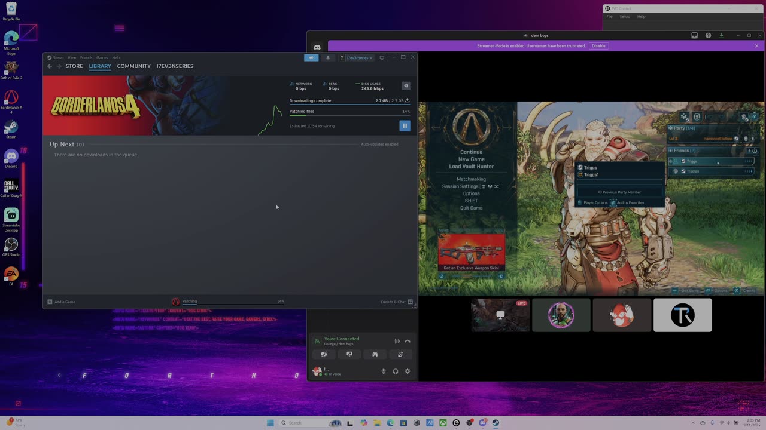Open Discord user settings gear

click(408, 371)
